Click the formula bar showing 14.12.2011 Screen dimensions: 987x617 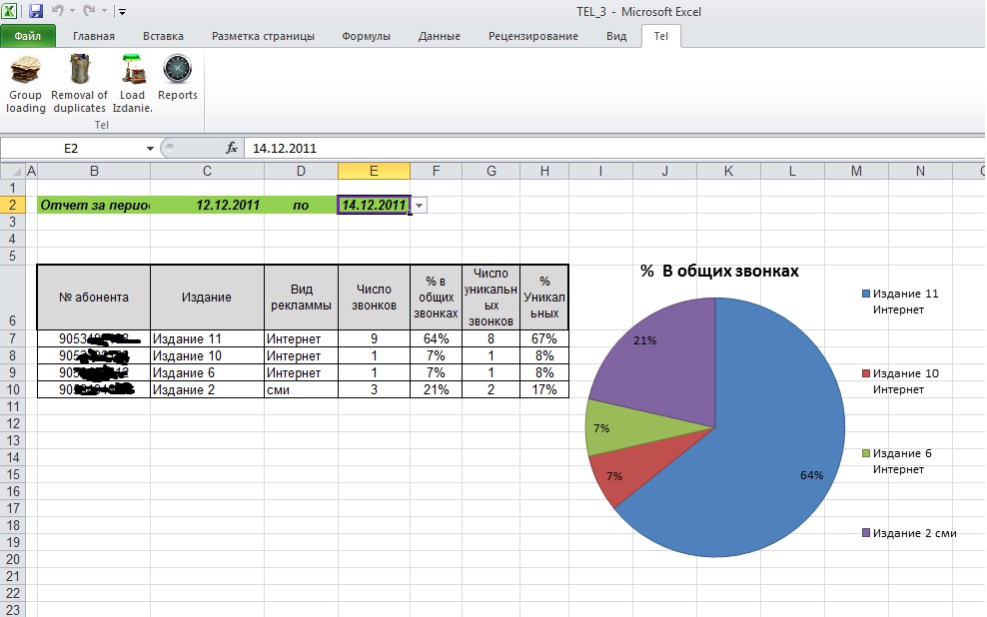coord(613,149)
